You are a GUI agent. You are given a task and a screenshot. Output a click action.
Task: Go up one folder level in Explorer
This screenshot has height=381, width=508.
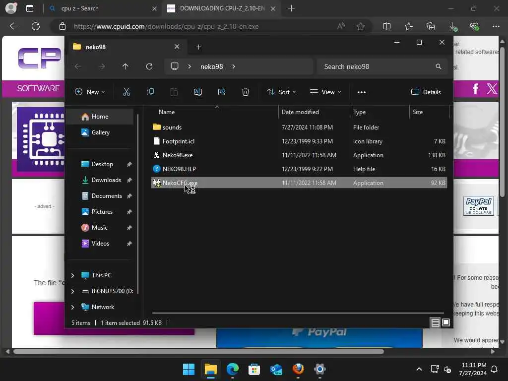[x=126, y=66]
